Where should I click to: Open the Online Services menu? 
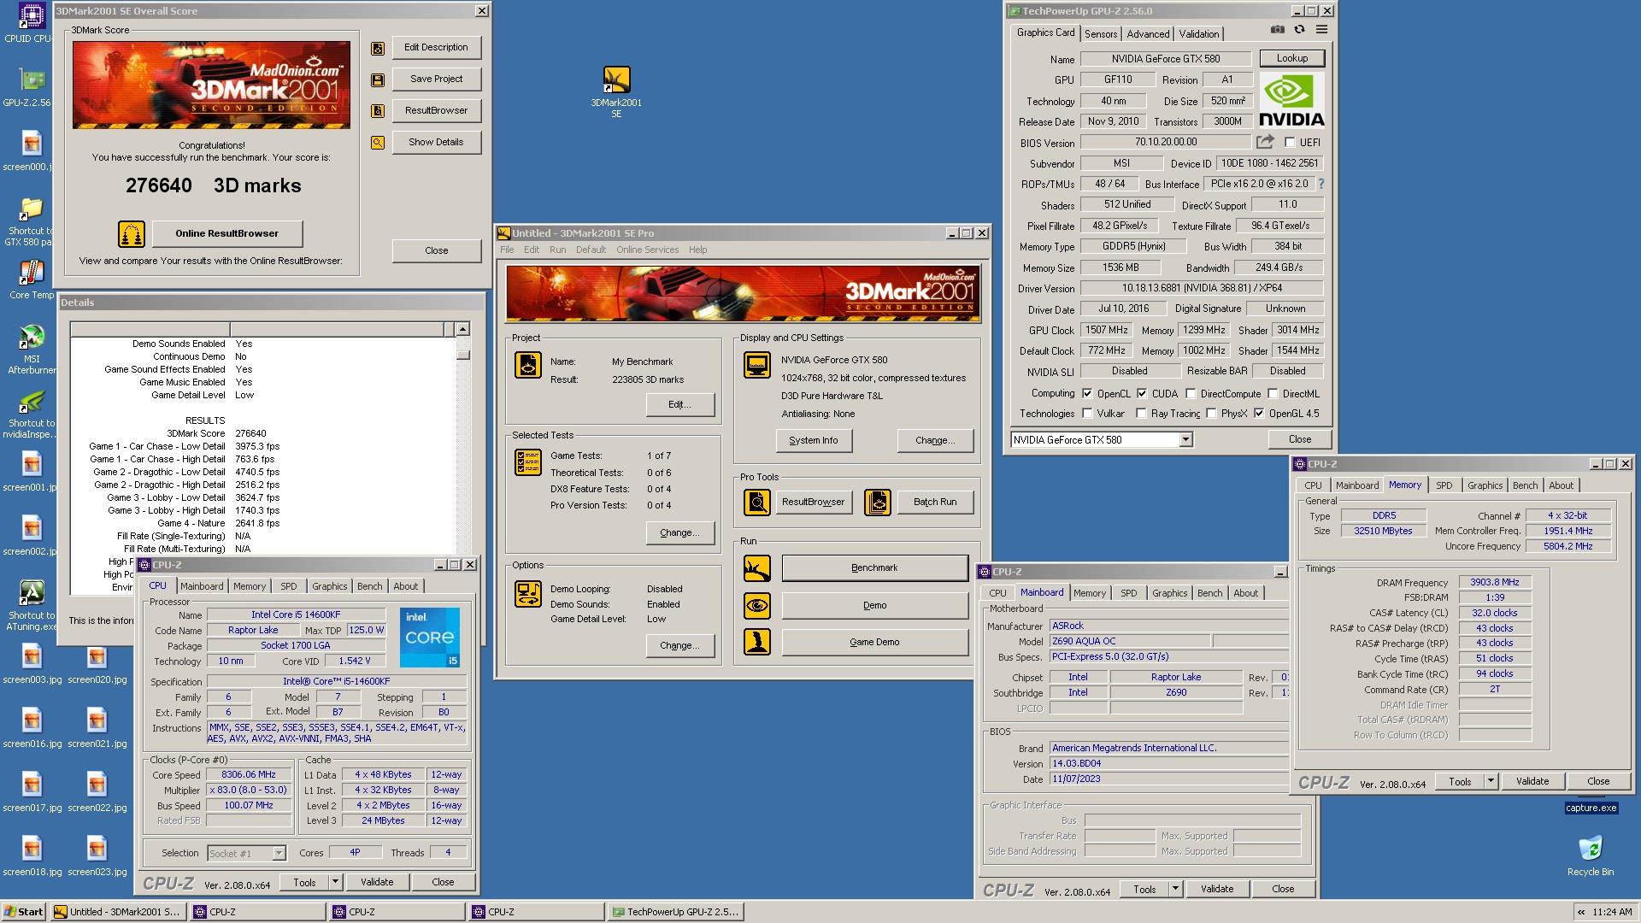click(x=647, y=250)
